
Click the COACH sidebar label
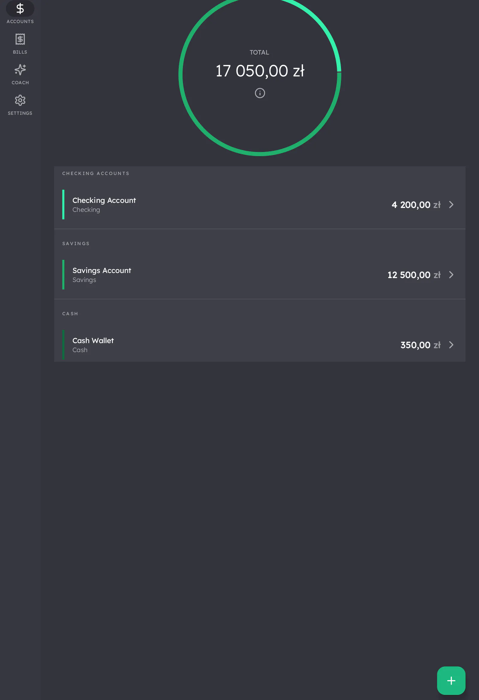(20, 82)
